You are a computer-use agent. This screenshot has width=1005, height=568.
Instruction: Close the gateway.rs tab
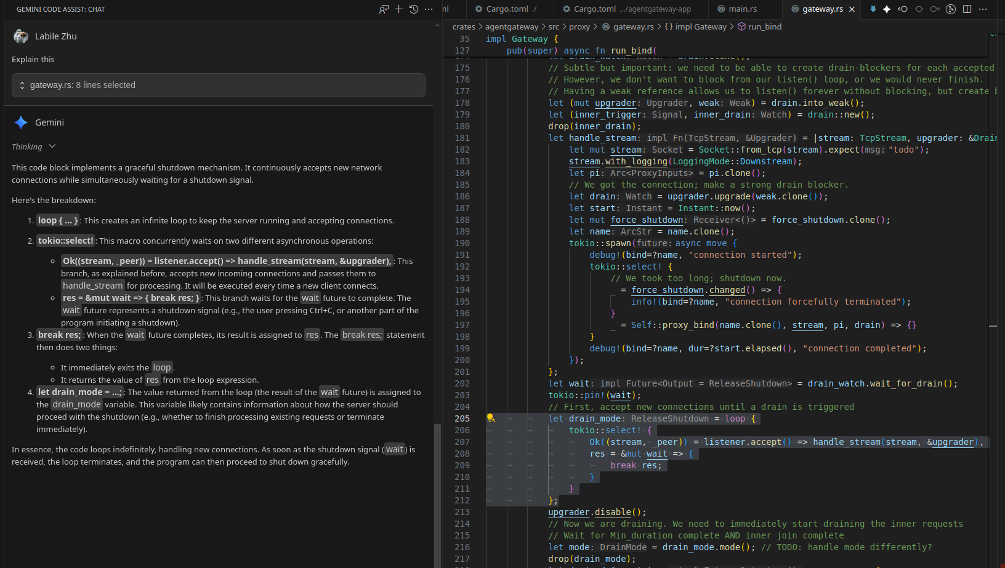pos(852,9)
